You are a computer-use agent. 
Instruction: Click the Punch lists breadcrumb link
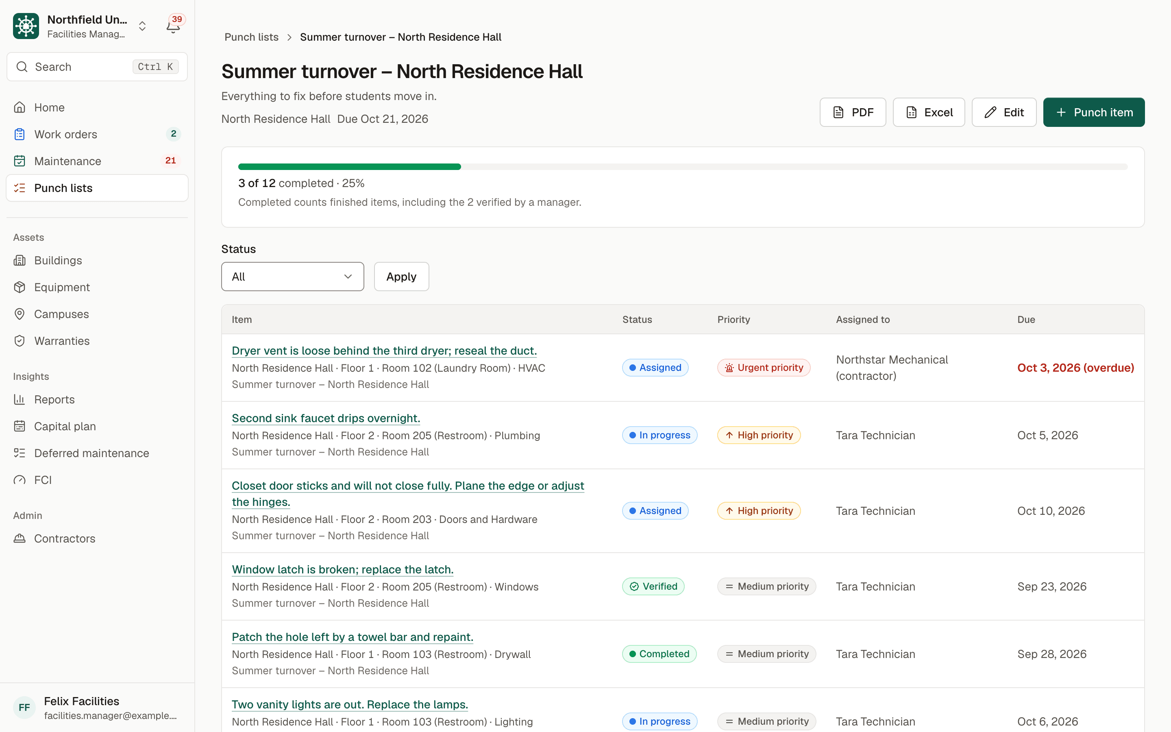(251, 37)
